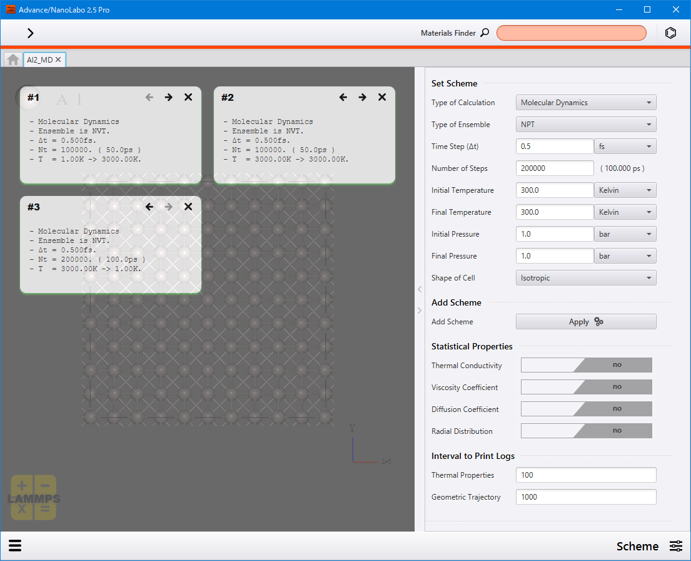Collapse panel with the left chevron splitter

420,289
